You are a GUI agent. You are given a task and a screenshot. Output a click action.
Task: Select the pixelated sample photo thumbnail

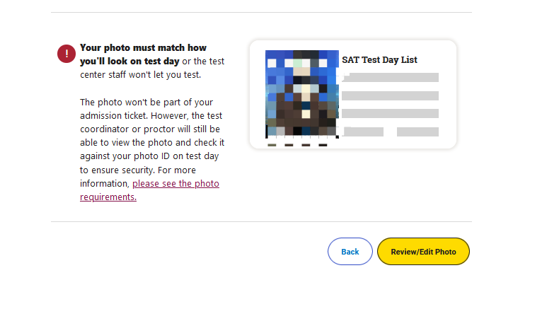pyautogui.click(x=302, y=94)
